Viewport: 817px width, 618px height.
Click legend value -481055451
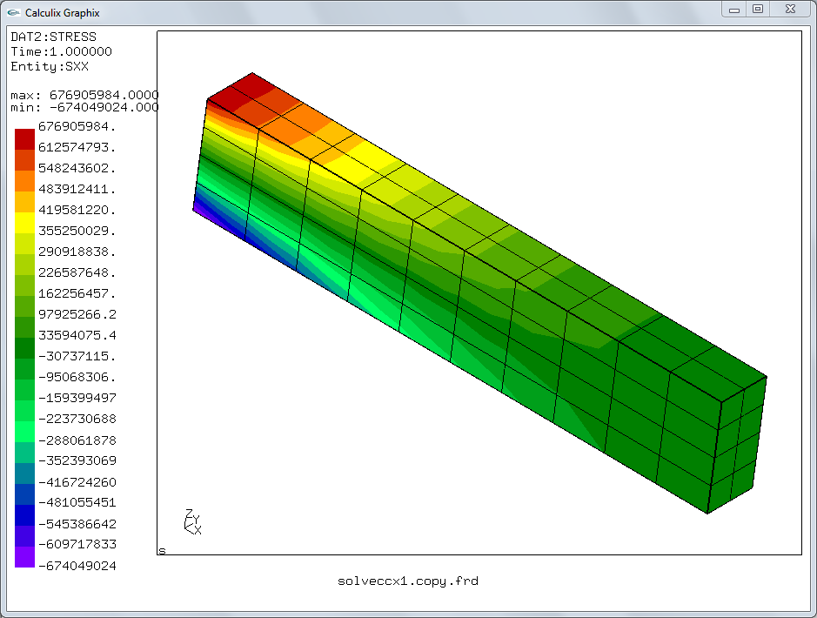77,502
